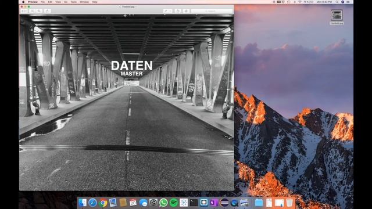Launch Google Chrome from the Dock
372x209 pixels.
tap(103, 203)
